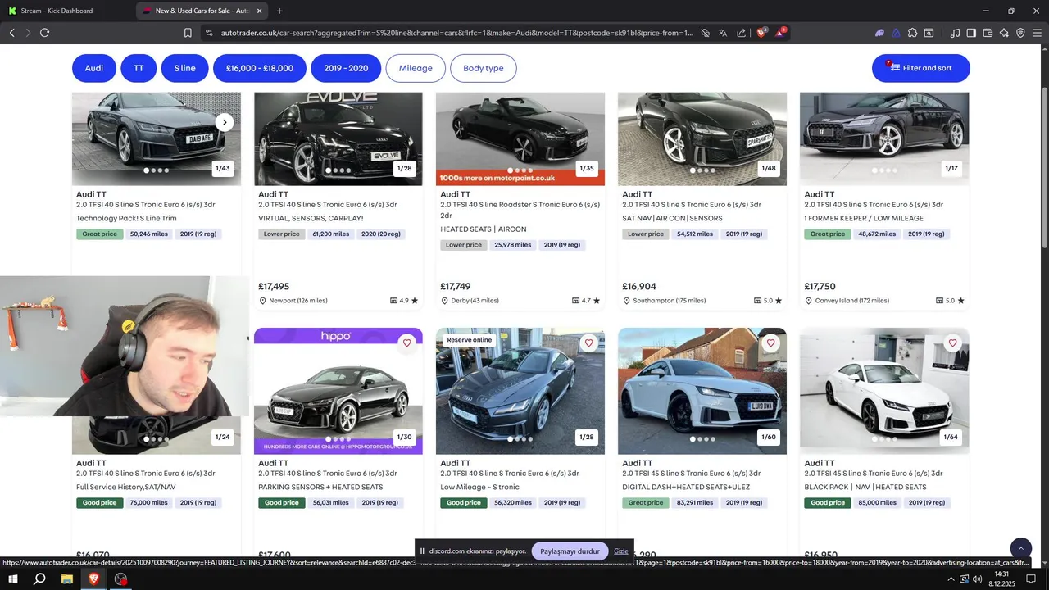Image resolution: width=1049 pixels, height=590 pixels.
Task: Bookmark this page via the address bar icon
Action: (x=188, y=33)
